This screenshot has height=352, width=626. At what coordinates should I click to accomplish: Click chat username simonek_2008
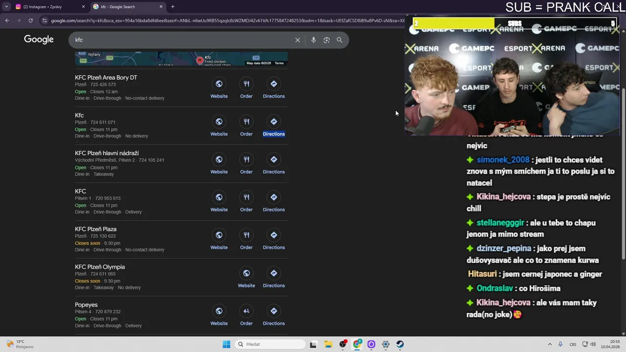click(x=503, y=160)
